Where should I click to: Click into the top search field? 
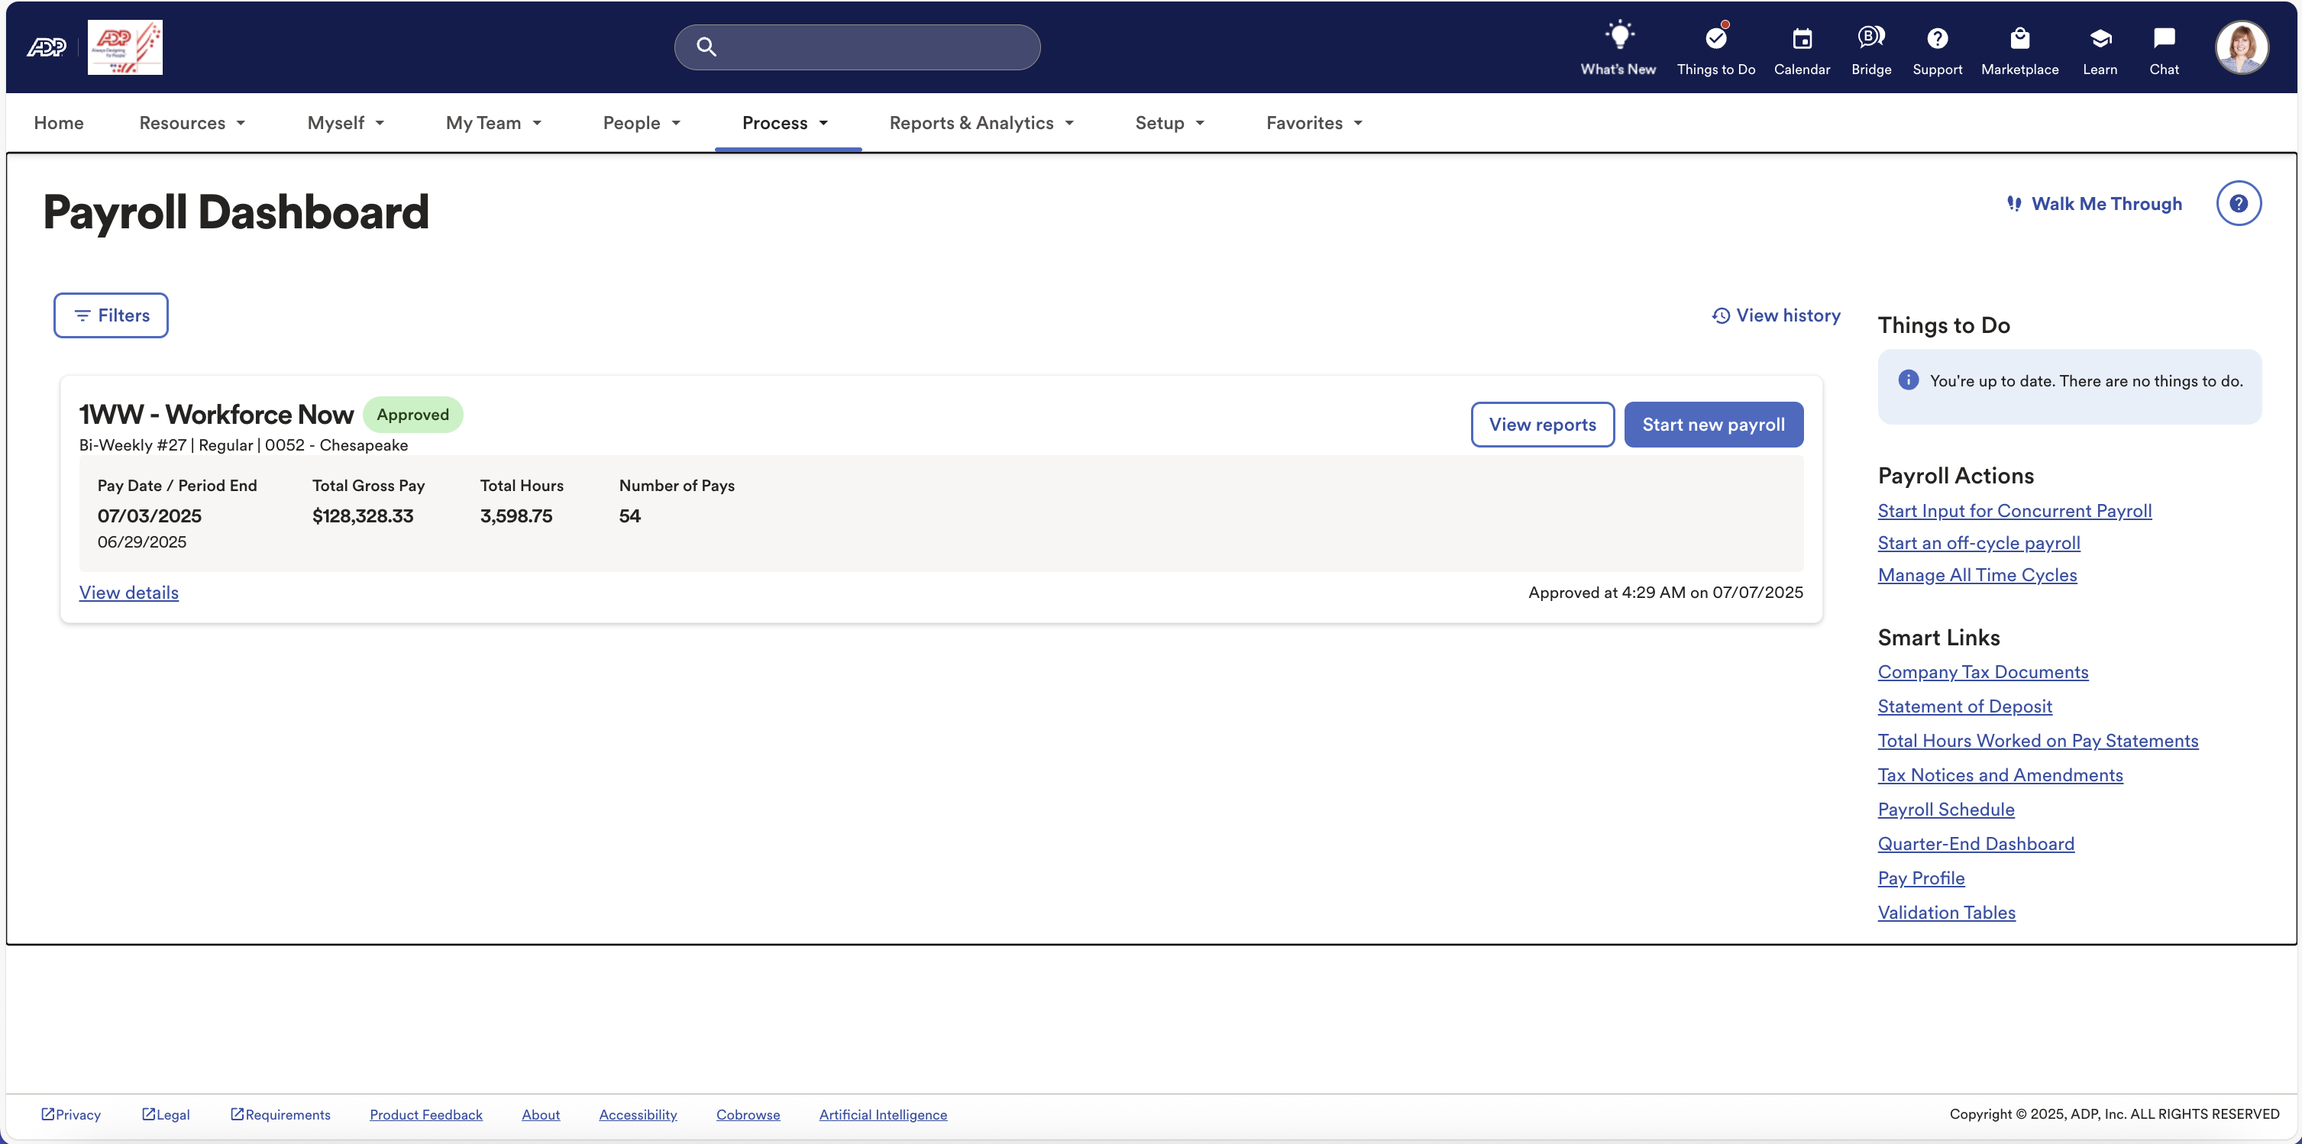click(871, 47)
